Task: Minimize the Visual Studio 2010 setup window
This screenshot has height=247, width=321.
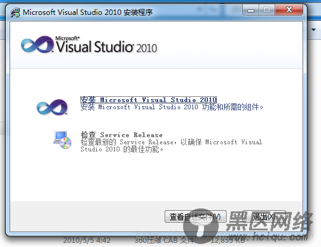Action: click(251, 10)
